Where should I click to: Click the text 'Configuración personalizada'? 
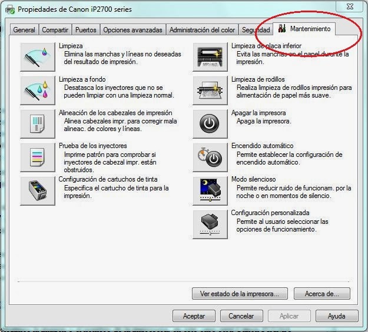(x=270, y=213)
